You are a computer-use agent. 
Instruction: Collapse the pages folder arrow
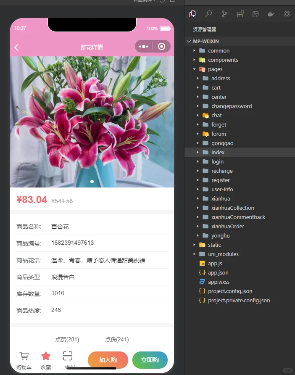click(x=195, y=69)
